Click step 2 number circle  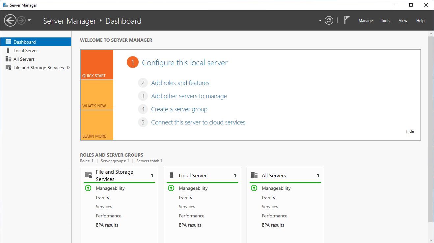tap(143, 83)
